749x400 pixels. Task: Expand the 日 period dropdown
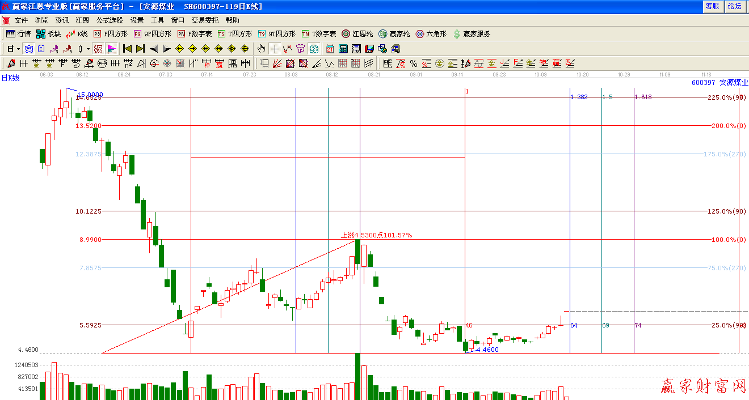coord(18,49)
